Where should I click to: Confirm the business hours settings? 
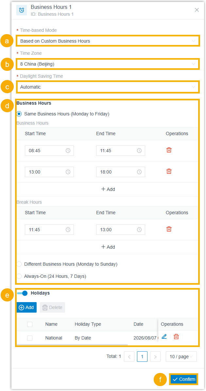pos(184,379)
